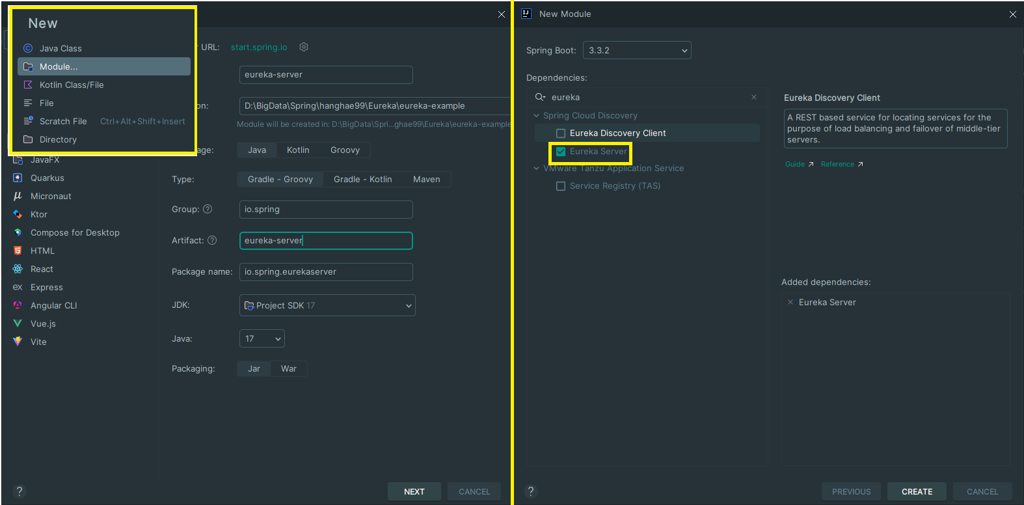Choose Kotlin Class/File from New menu

pos(104,85)
